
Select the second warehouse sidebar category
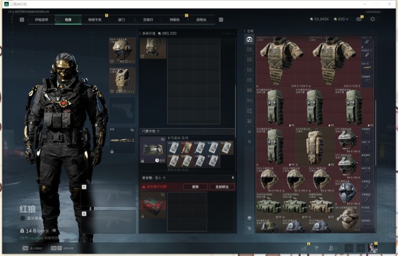249,49
